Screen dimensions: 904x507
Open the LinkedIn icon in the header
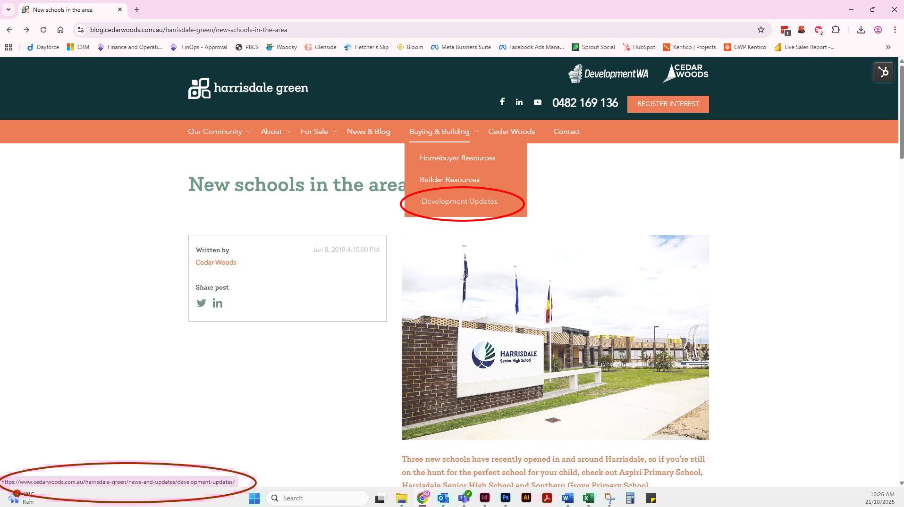pyautogui.click(x=519, y=102)
